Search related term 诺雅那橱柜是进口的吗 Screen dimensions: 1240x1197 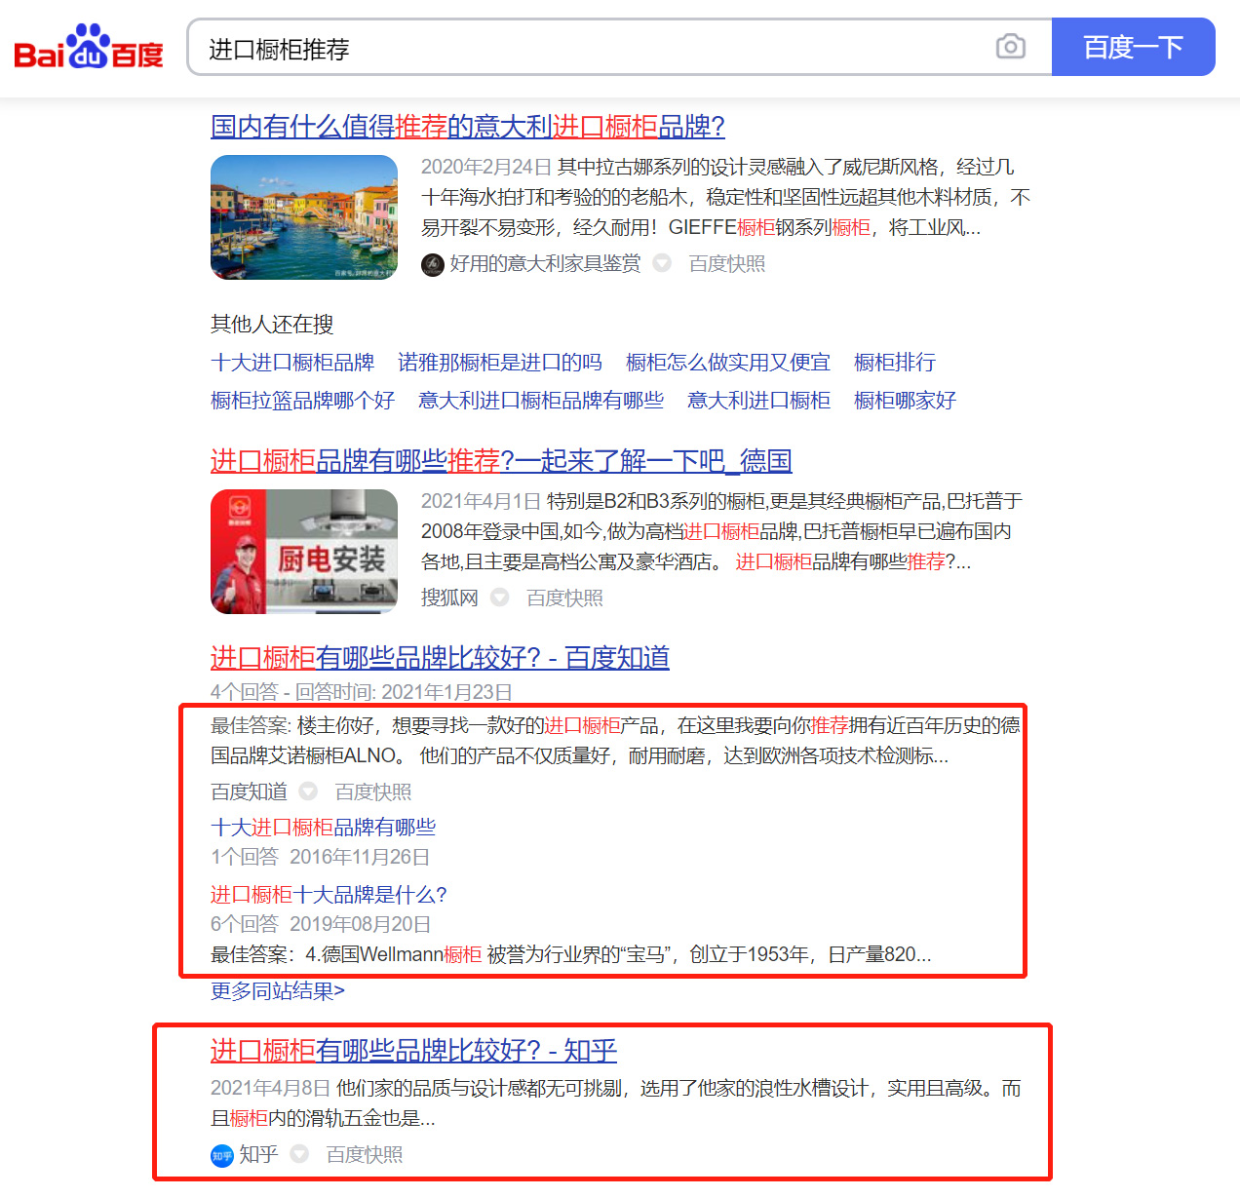pos(500,363)
